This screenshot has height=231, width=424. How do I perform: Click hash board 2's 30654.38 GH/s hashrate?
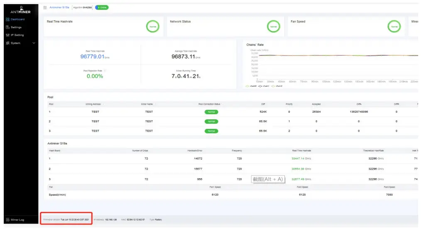[x=301, y=169]
